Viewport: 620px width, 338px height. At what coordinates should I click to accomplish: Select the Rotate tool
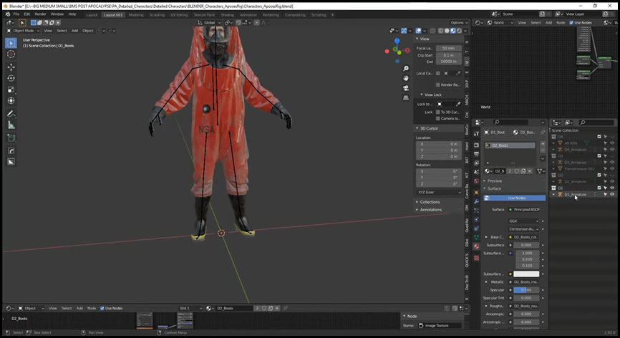click(11, 78)
